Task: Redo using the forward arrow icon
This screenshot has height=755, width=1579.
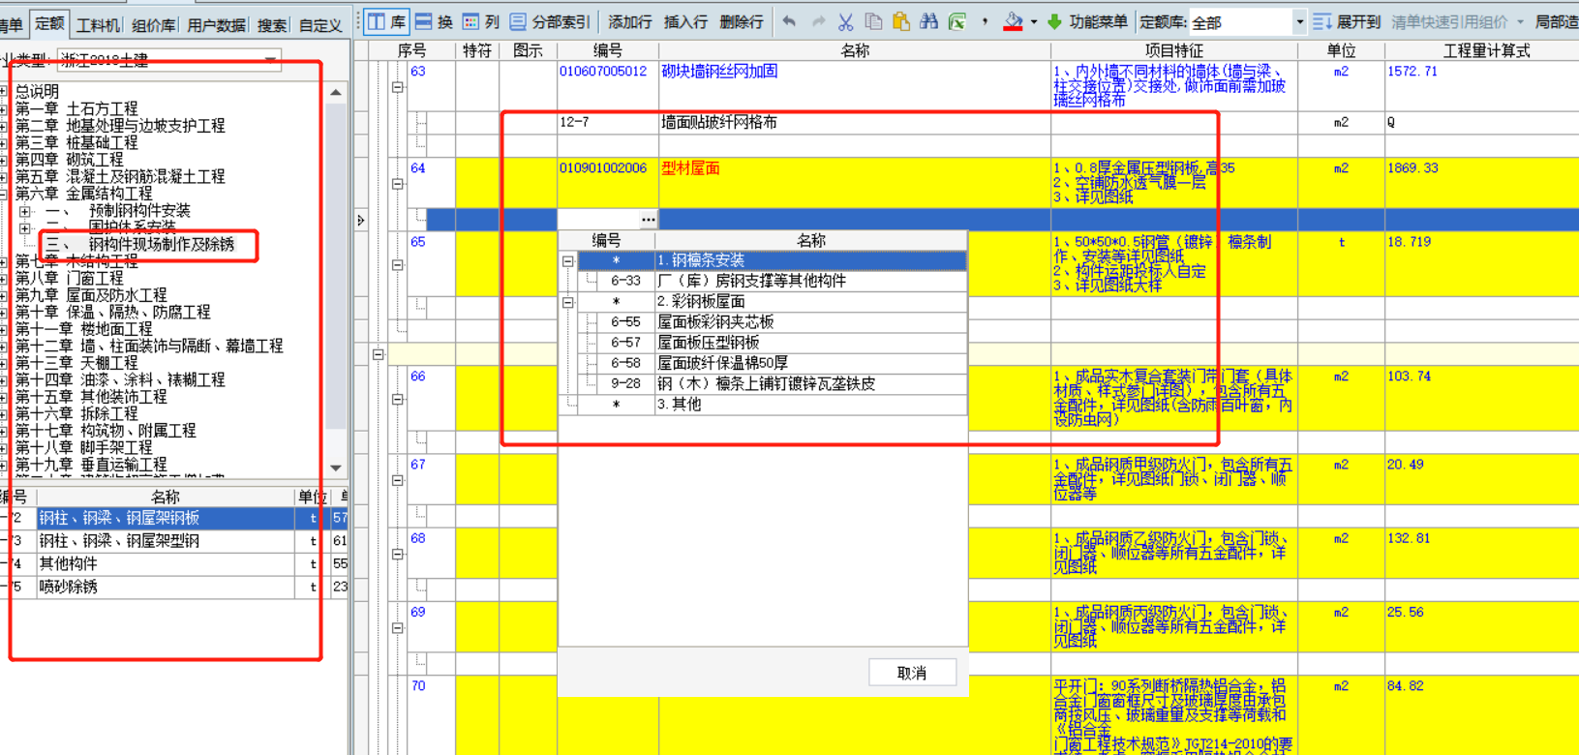Action: point(818,21)
